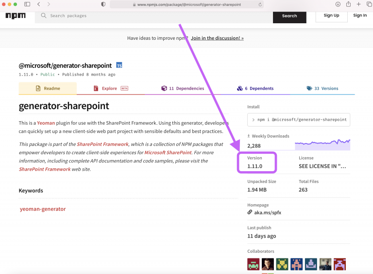Viewport: 373px width, 274px height.
Task: Click the search magnifier icon
Action: [x=44, y=16]
